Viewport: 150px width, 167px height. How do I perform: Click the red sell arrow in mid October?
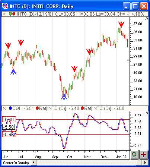click(x=74, y=69)
